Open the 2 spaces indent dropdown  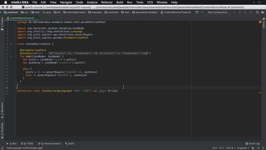point(243,148)
